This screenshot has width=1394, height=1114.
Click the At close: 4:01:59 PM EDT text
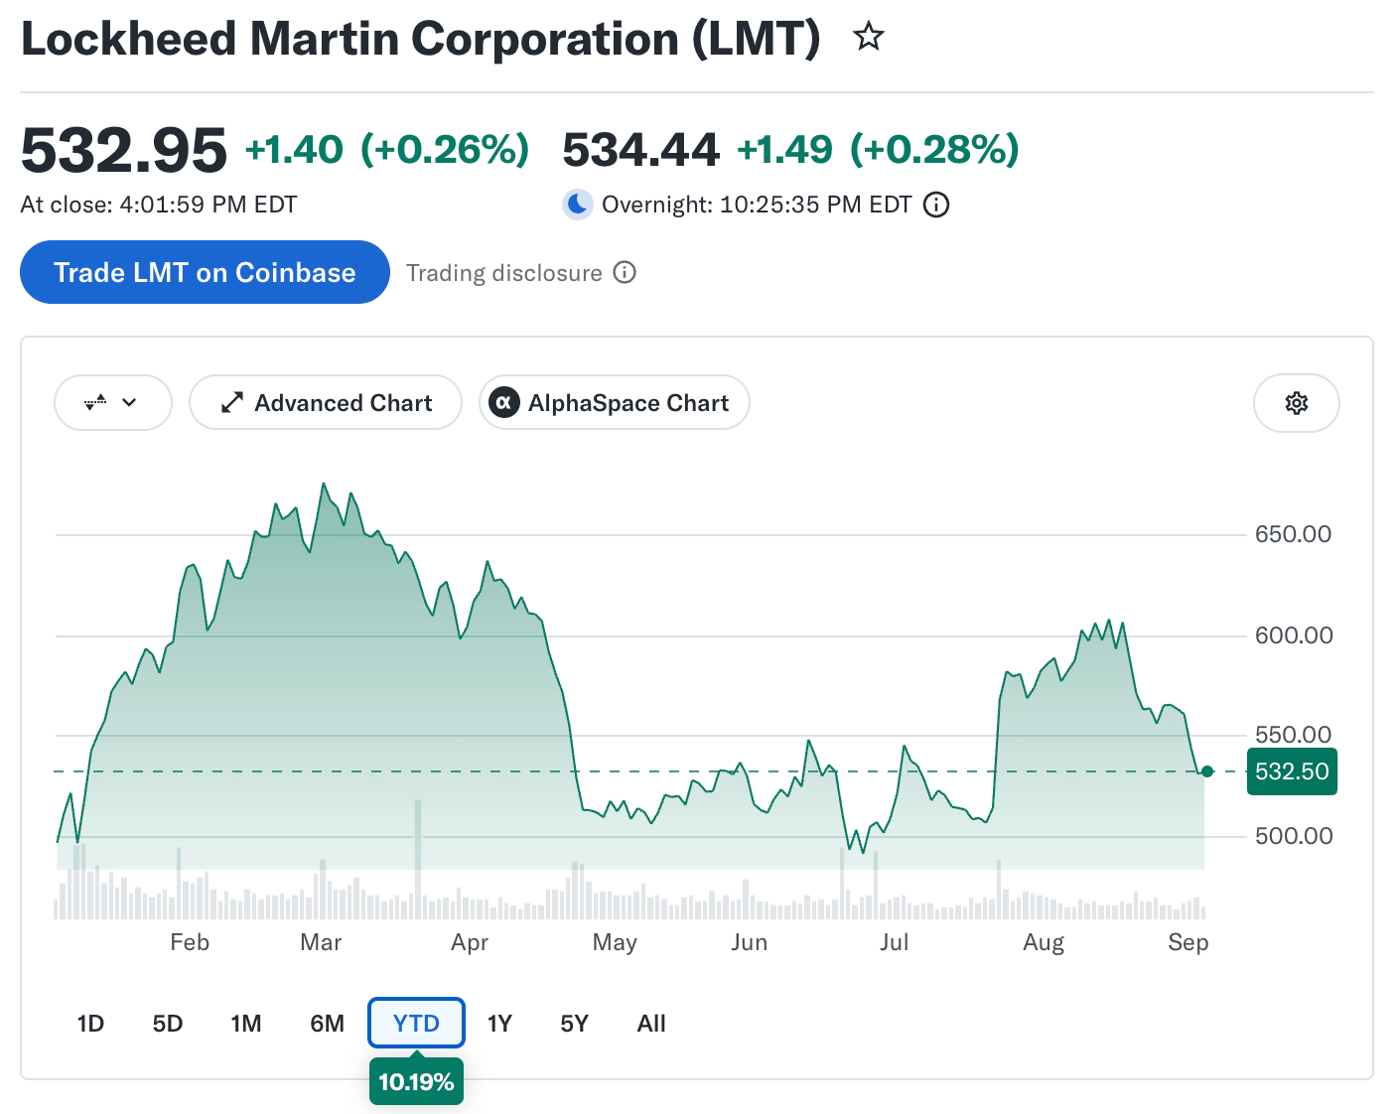(x=159, y=205)
